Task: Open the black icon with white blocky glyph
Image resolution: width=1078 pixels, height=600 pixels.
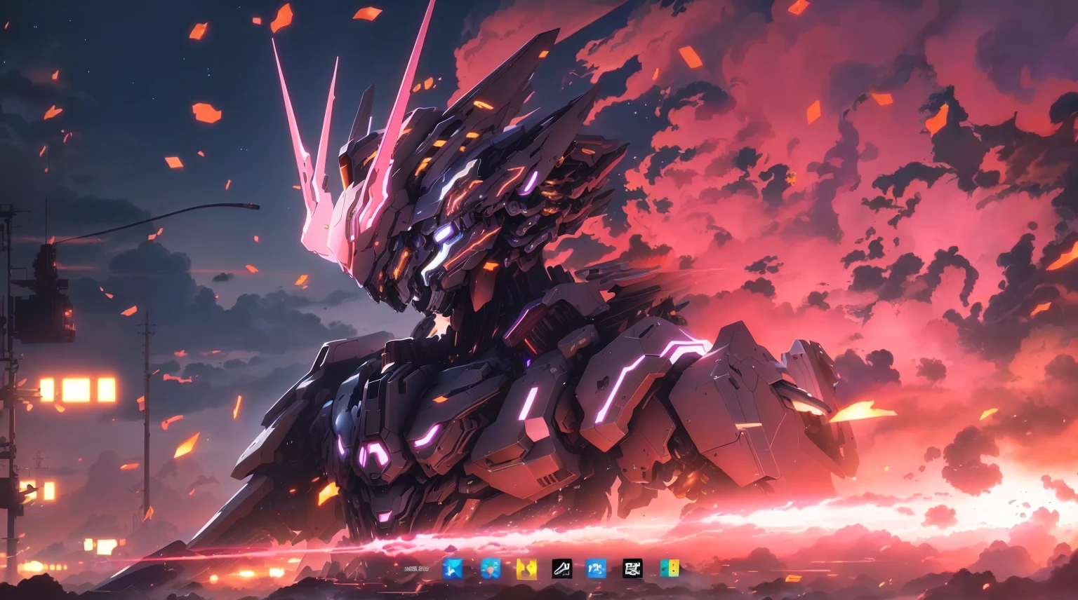Action: point(632,568)
